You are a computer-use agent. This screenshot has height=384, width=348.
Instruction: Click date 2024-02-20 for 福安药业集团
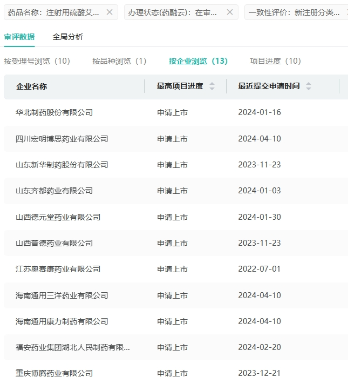click(x=260, y=347)
